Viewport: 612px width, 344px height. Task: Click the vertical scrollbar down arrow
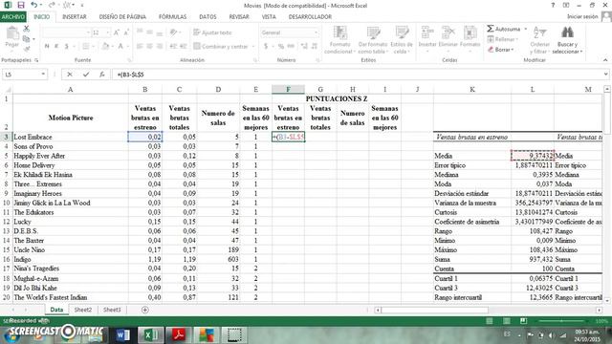tap(607, 300)
